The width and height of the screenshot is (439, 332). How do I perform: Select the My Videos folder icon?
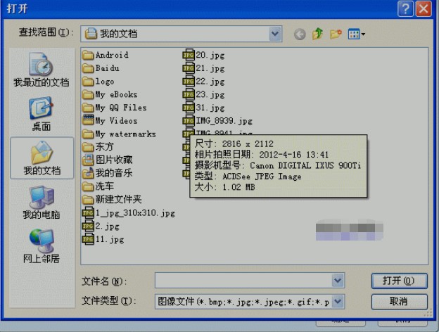pos(88,121)
